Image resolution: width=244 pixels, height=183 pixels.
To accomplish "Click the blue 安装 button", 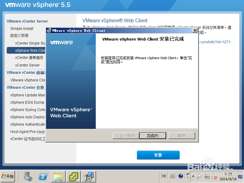I will (158, 155).
